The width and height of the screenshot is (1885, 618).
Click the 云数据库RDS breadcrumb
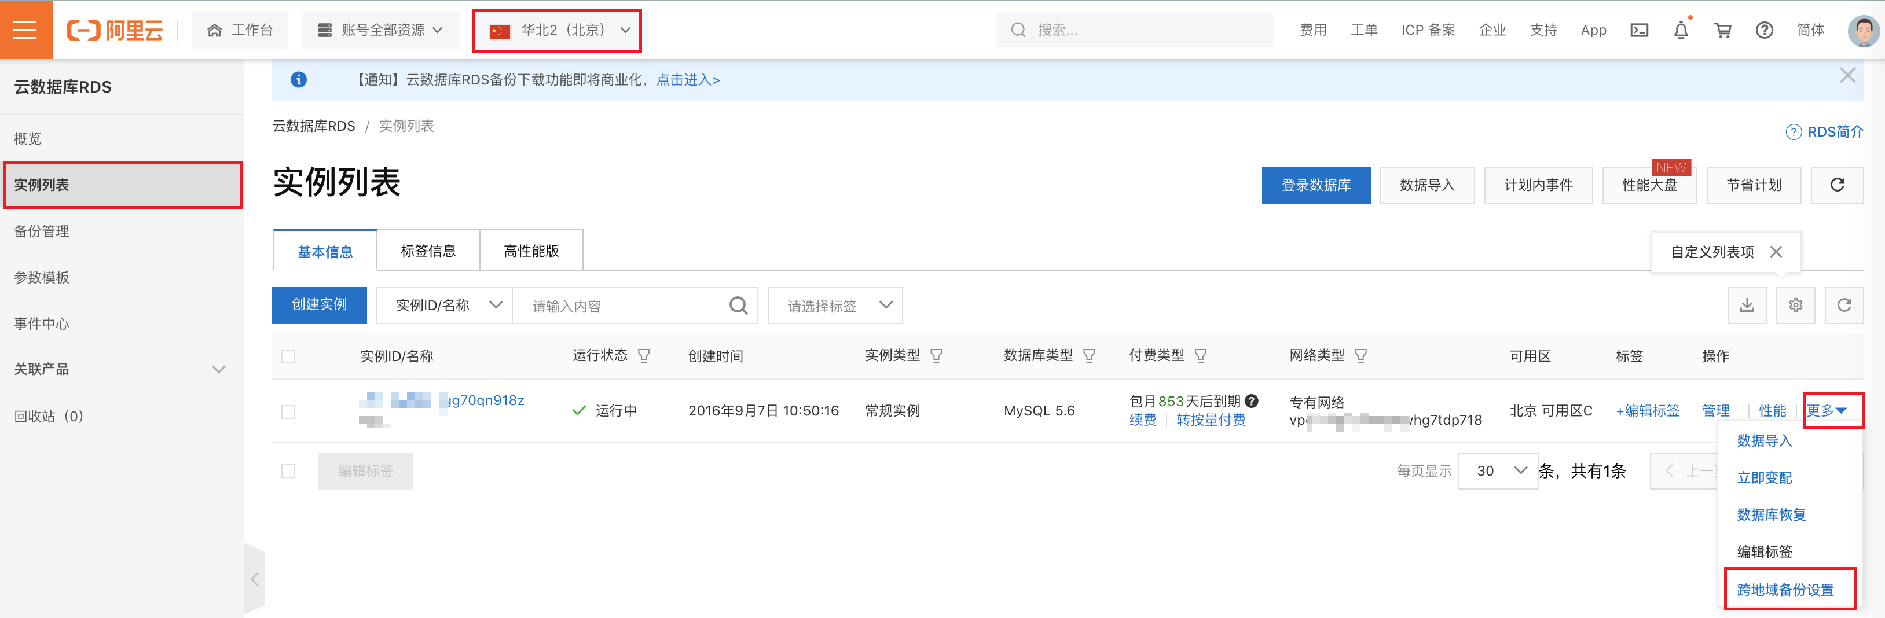313,126
